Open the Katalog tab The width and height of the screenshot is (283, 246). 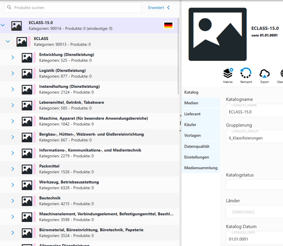pos(201,92)
